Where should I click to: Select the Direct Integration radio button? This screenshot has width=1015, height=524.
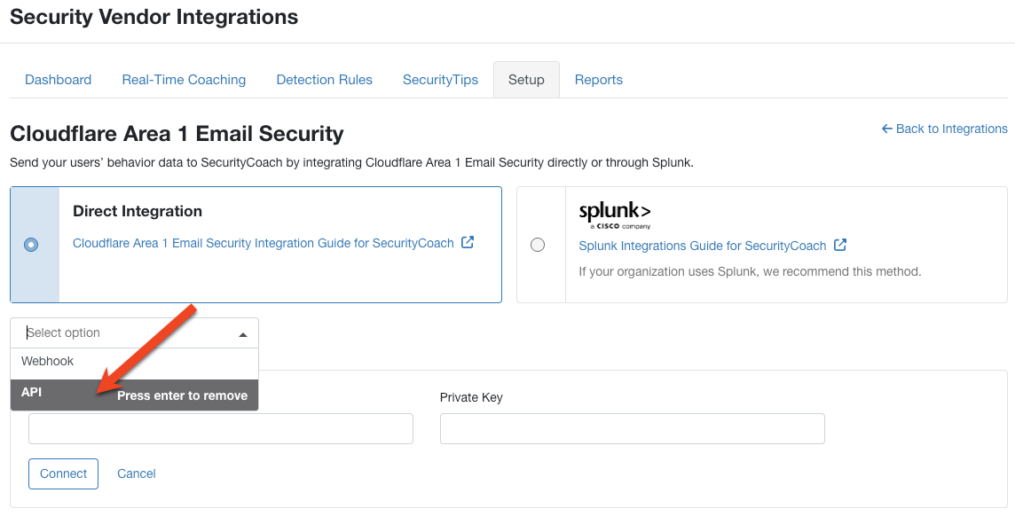click(x=32, y=245)
